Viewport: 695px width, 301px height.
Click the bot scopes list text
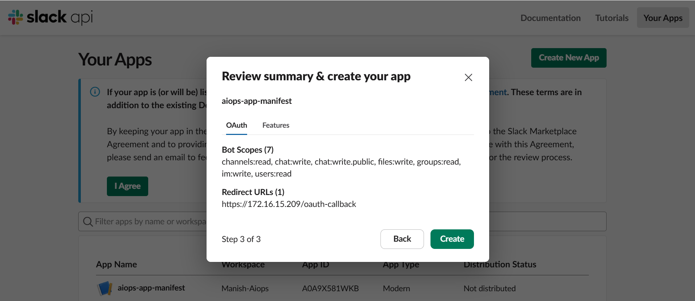click(x=341, y=168)
